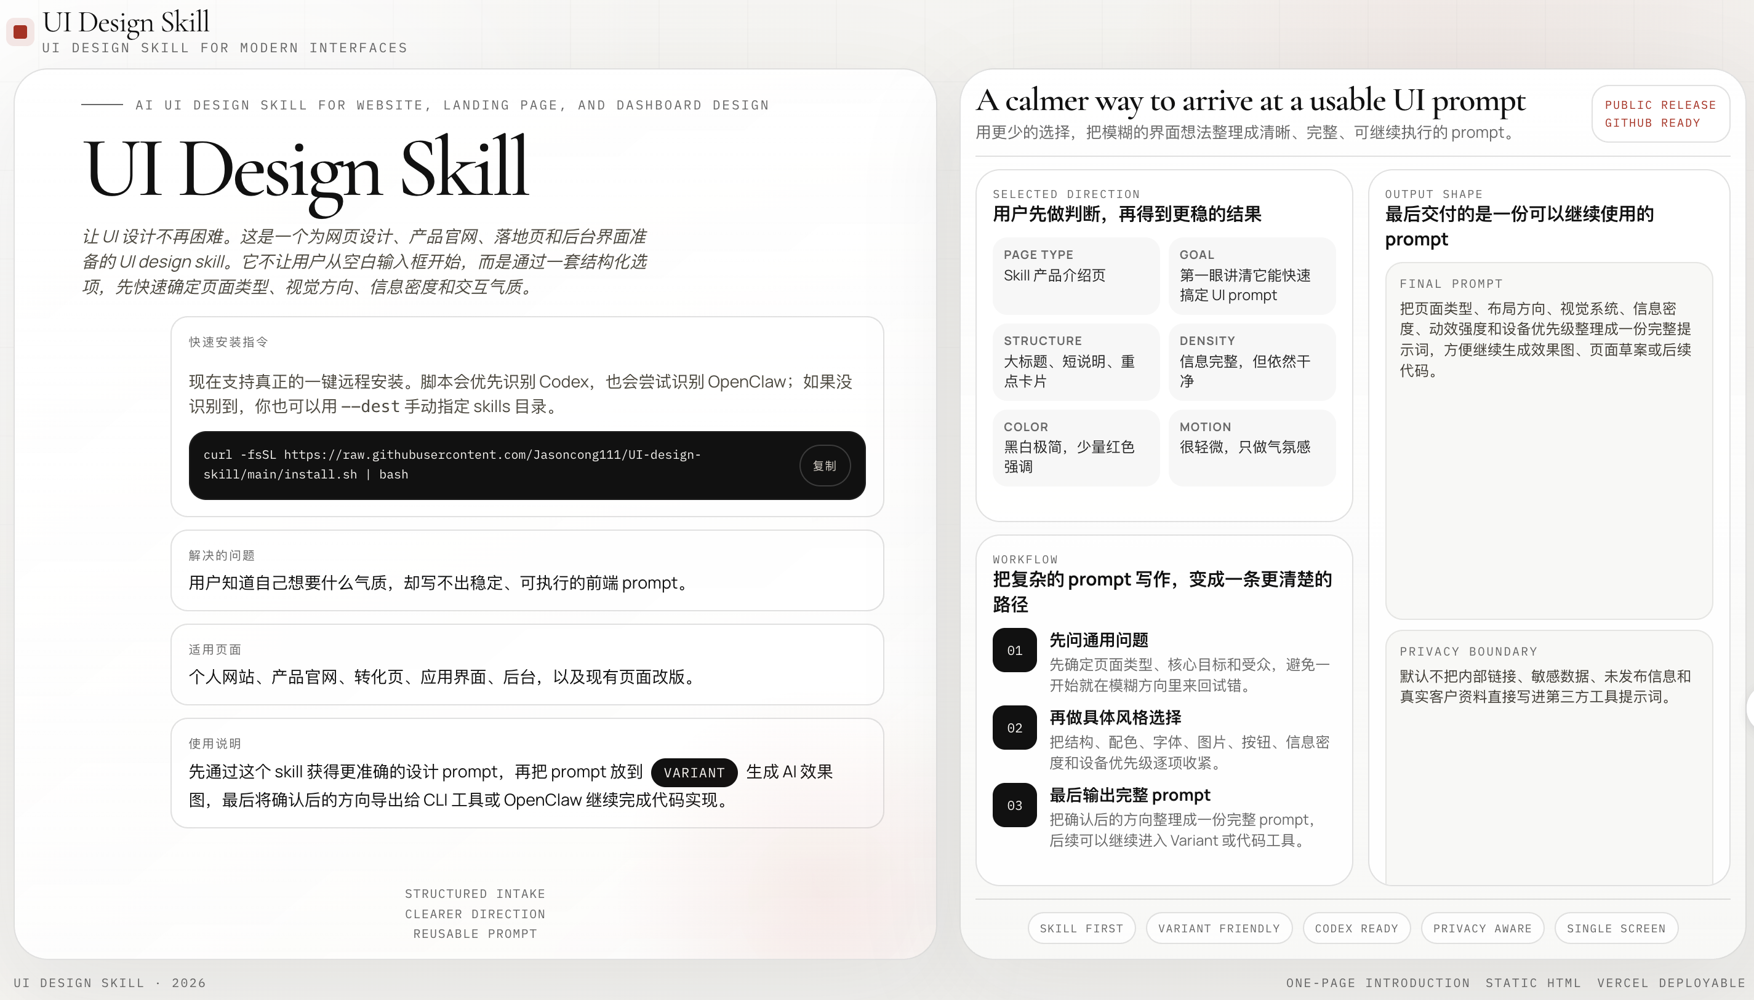Click the heading 最后输出完整 prompt
The image size is (1754, 1000).
tap(1129, 795)
